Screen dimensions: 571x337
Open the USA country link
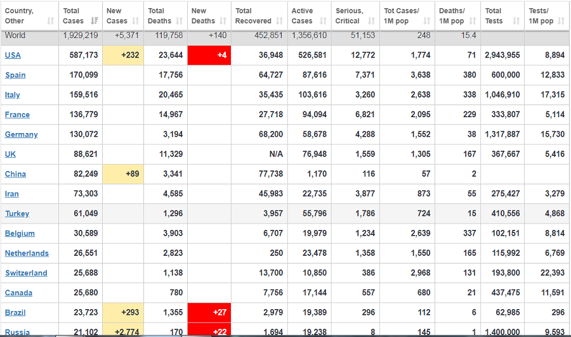point(13,55)
